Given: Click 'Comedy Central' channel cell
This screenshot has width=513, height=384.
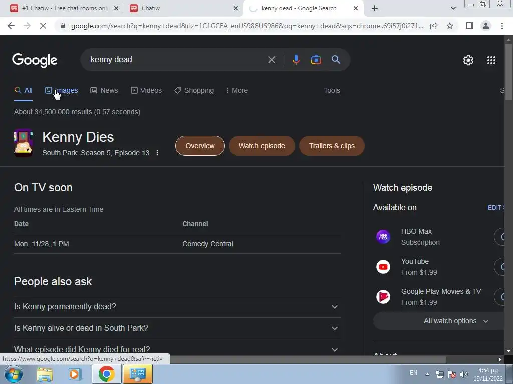Looking at the screenshot, I should [x=208, y=244].
